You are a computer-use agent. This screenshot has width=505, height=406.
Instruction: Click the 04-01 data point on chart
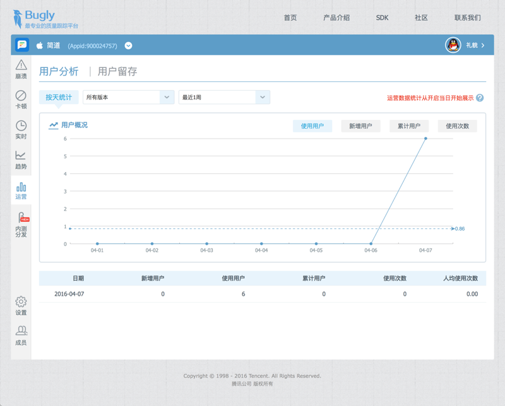point(97,243)
